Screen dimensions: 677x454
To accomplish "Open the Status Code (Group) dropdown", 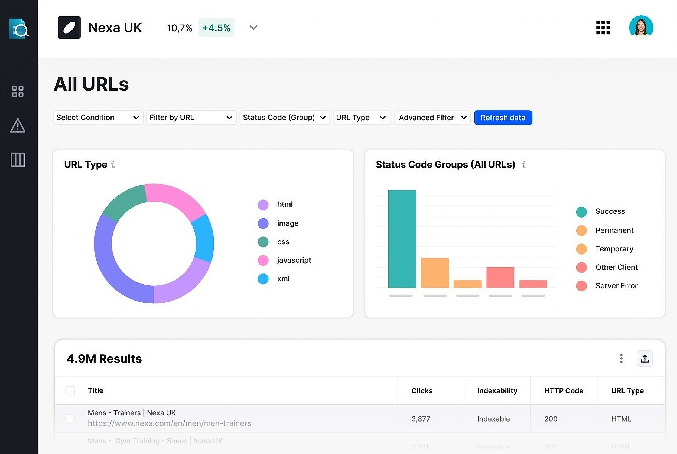I will pos(284,118).
